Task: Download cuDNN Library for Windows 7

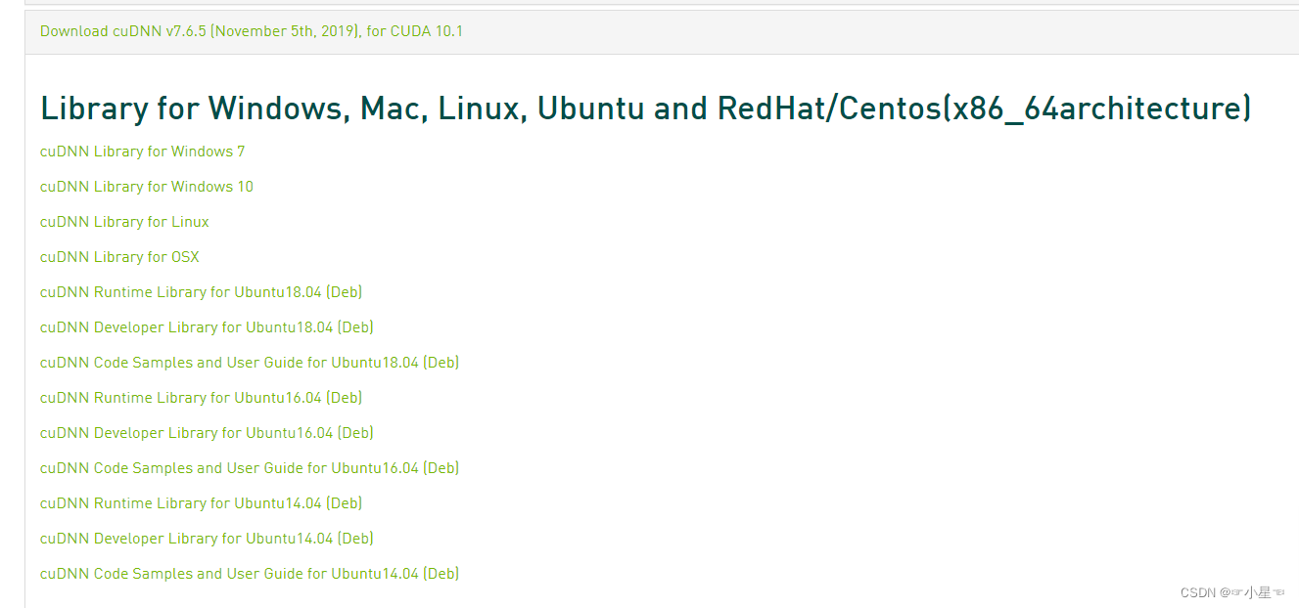Action: (142, 151)
